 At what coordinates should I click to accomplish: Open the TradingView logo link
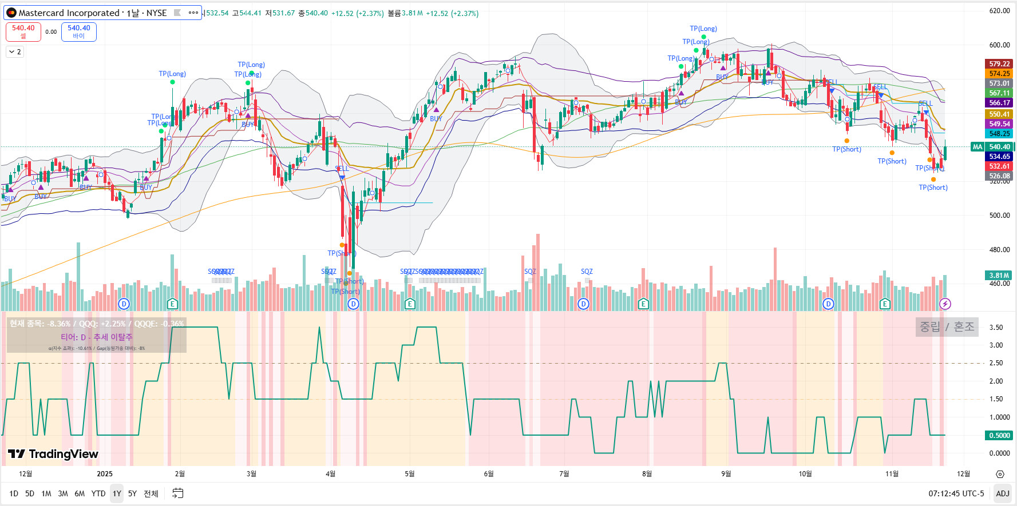[53, 454]
